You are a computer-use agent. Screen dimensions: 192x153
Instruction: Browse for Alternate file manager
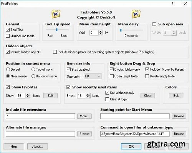click(84, 134)
